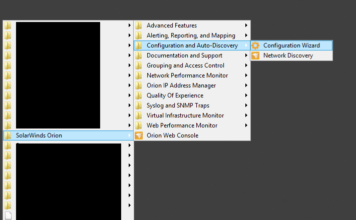Expand arrow next to Grouping and Access Control

tap(246, 65)
